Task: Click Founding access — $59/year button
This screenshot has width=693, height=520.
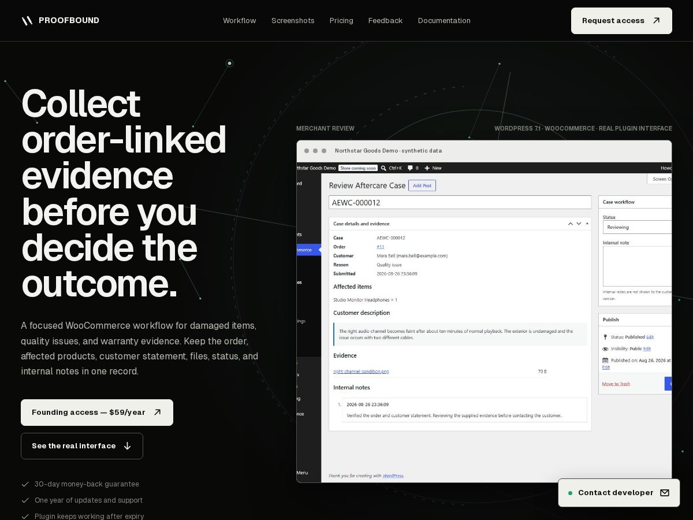Action: [x=97, y=413]
